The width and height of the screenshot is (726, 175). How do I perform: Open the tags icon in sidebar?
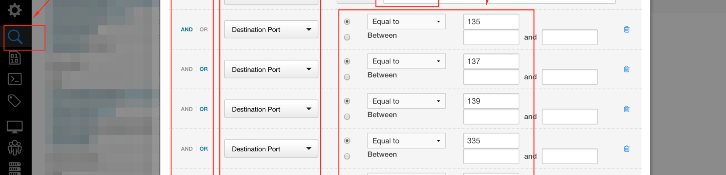(x=15, y=101)
